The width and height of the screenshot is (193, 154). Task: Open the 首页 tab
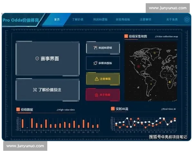click(57, 19)
